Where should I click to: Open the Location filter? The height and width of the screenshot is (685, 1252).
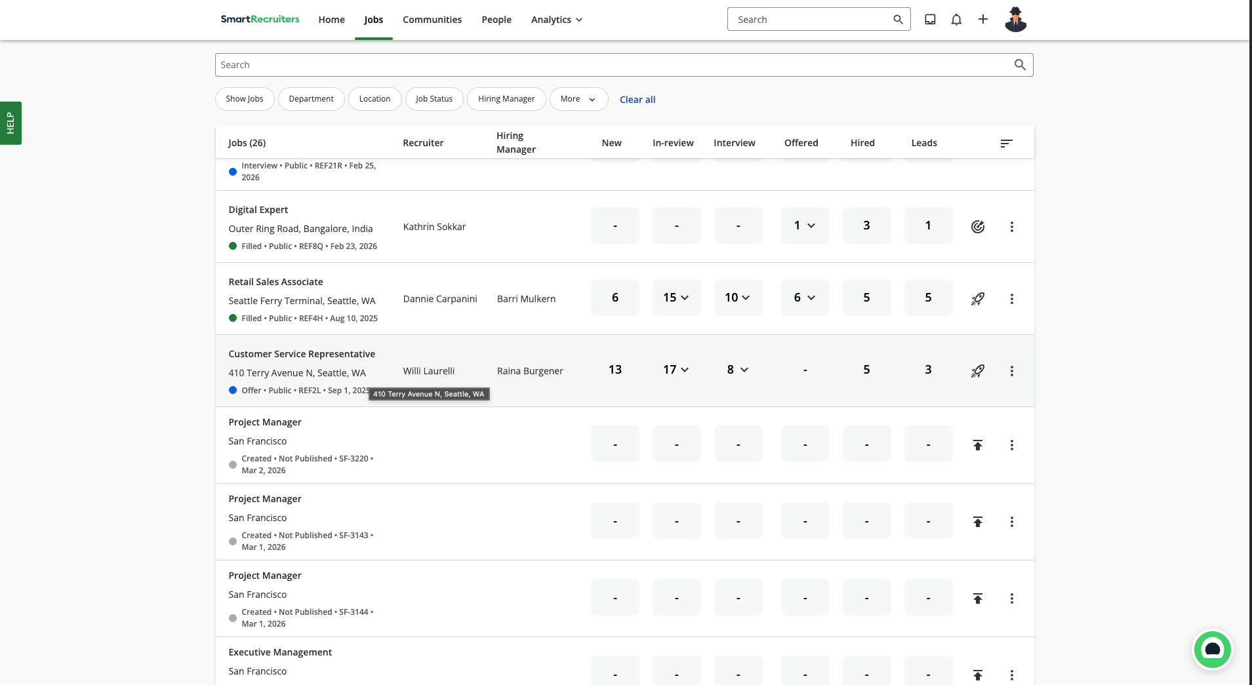(x=374, y=99)
